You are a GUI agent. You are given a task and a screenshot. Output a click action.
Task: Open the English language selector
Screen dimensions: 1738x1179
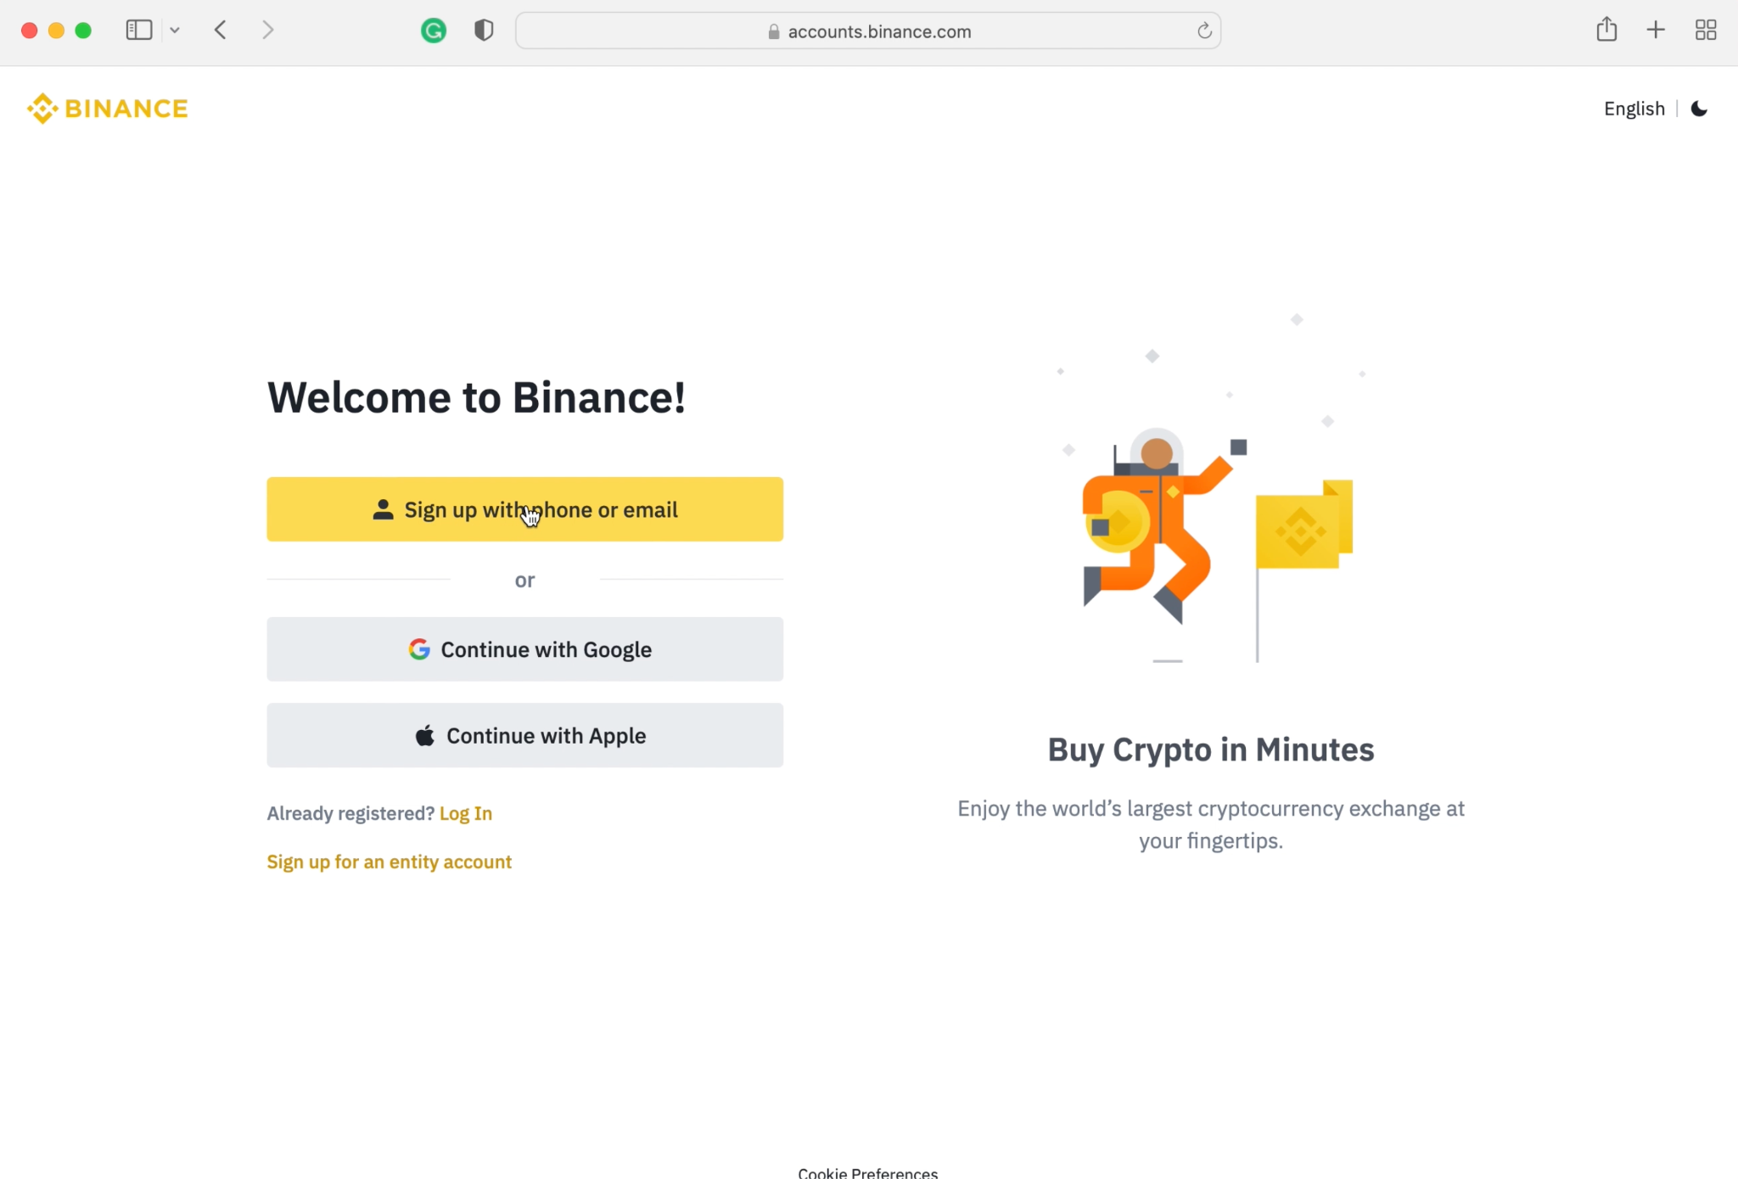pyautogui.click(x=1634, y=109)
